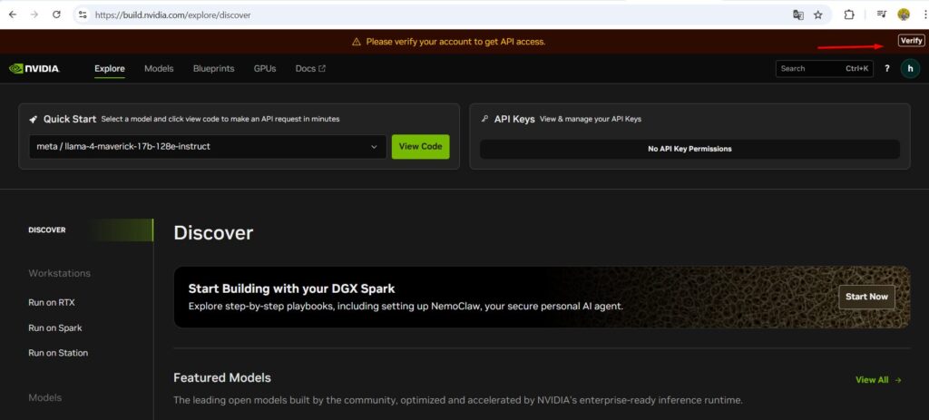Open the browser profile avatar

904,15
